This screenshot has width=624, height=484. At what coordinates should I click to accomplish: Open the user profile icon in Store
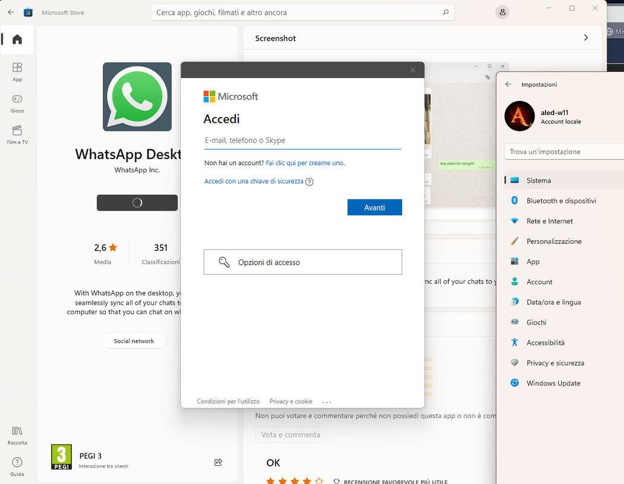click(x=502, y=12)
